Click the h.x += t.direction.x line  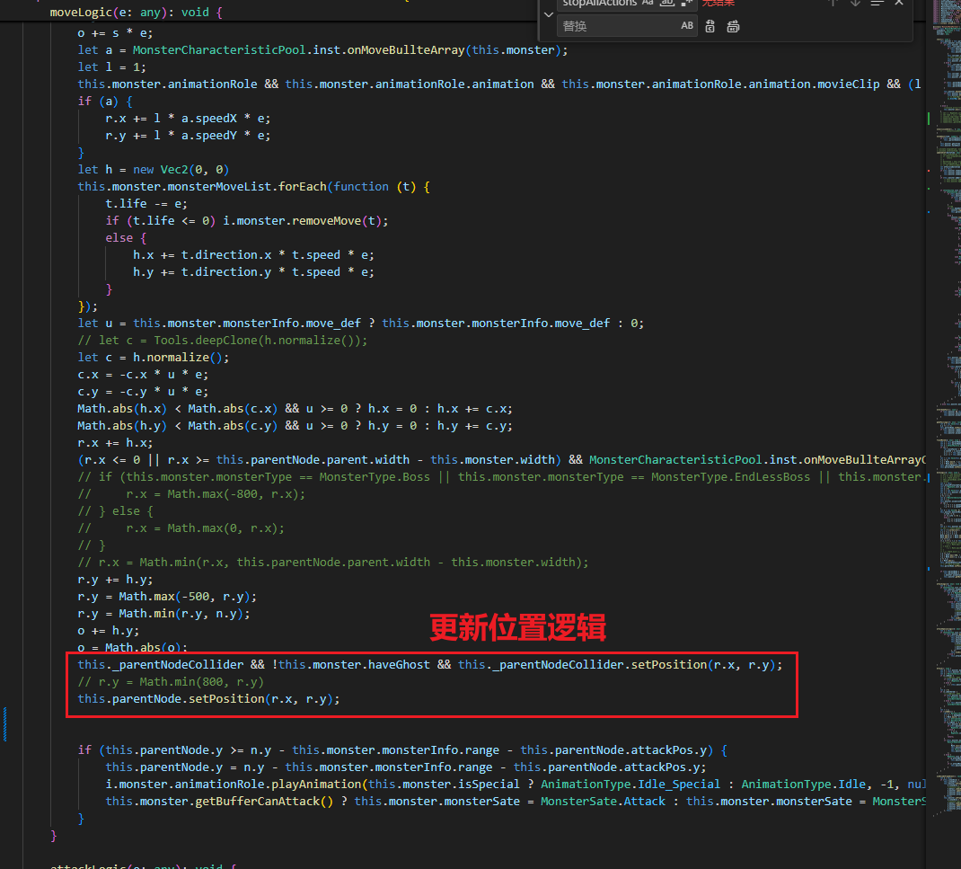[253, 255]
